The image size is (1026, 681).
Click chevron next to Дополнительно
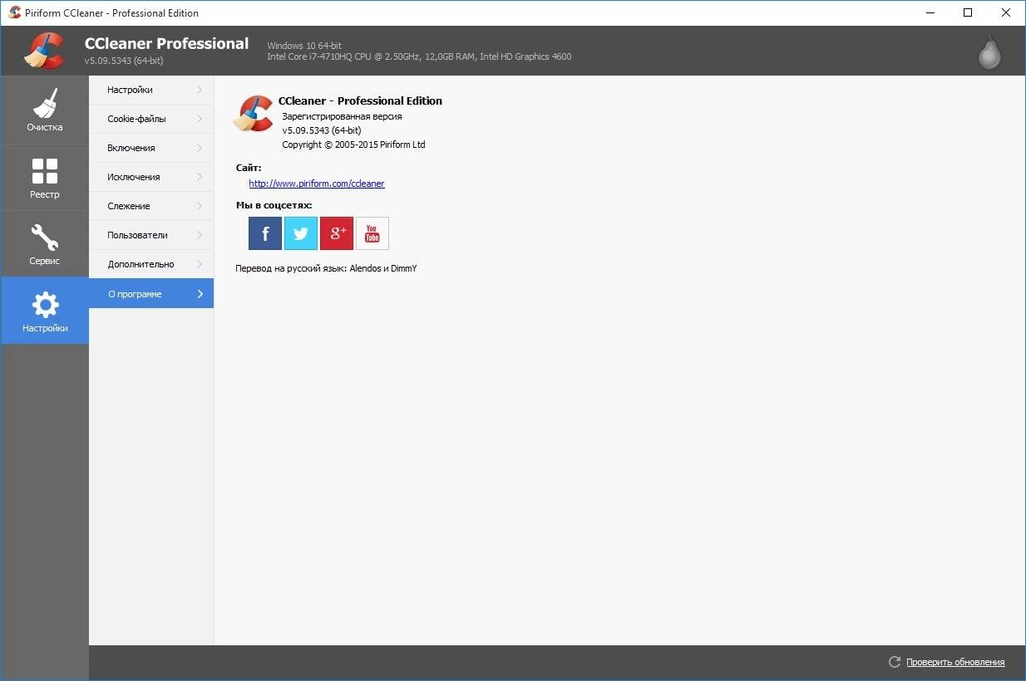click(x=200, y=264)
